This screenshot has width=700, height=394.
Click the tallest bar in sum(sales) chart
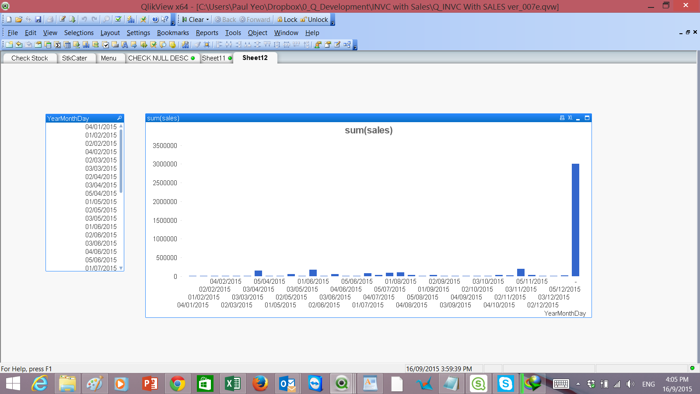click(x=575, y=220)
